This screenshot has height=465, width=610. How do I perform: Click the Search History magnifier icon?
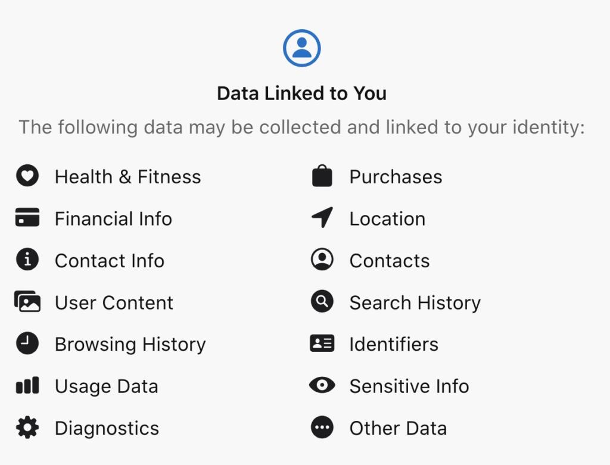[322, 302]
